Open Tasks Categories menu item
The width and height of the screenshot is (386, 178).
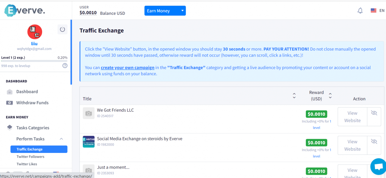coord(33,128)
